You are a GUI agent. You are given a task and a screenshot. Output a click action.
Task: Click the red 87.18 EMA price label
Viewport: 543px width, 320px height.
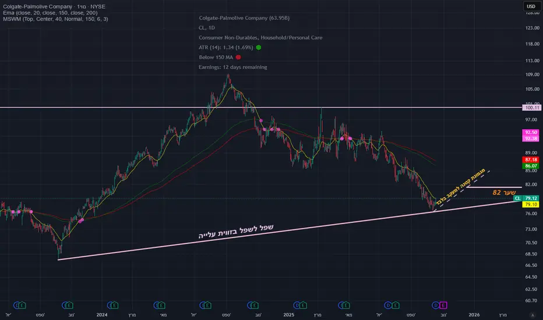coord(531,160)
